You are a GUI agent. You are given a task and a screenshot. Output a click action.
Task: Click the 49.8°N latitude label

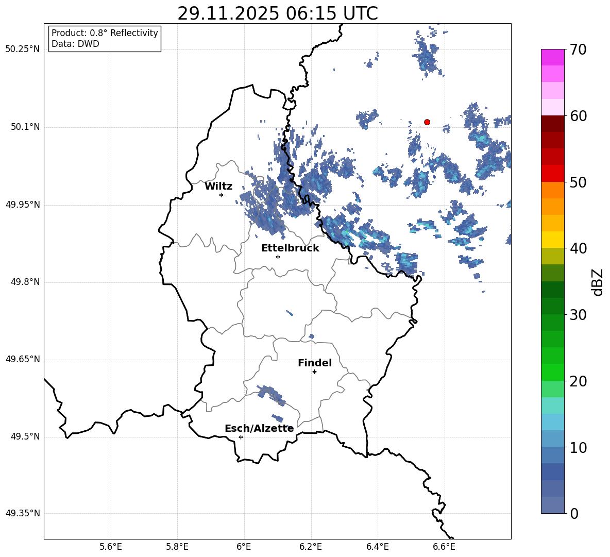pyautogui.click(x=25, y=282)
